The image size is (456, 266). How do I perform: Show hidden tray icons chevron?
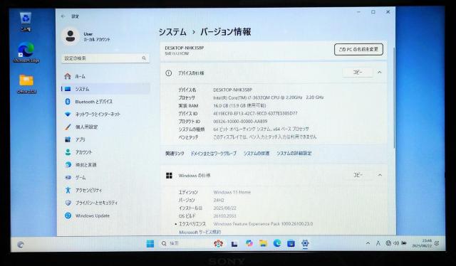coord(368,243)
